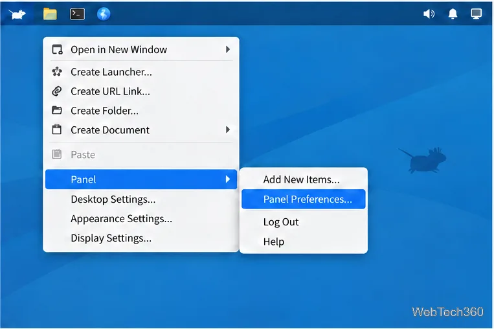Open the terminal emulator icon
This screenshot has width=494, height=329.
(77, 14)
